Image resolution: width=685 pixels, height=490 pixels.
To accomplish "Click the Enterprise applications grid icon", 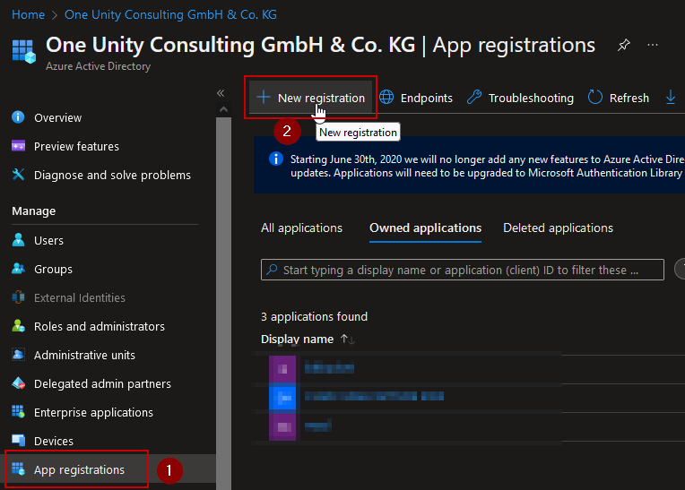I will point(18,411).
